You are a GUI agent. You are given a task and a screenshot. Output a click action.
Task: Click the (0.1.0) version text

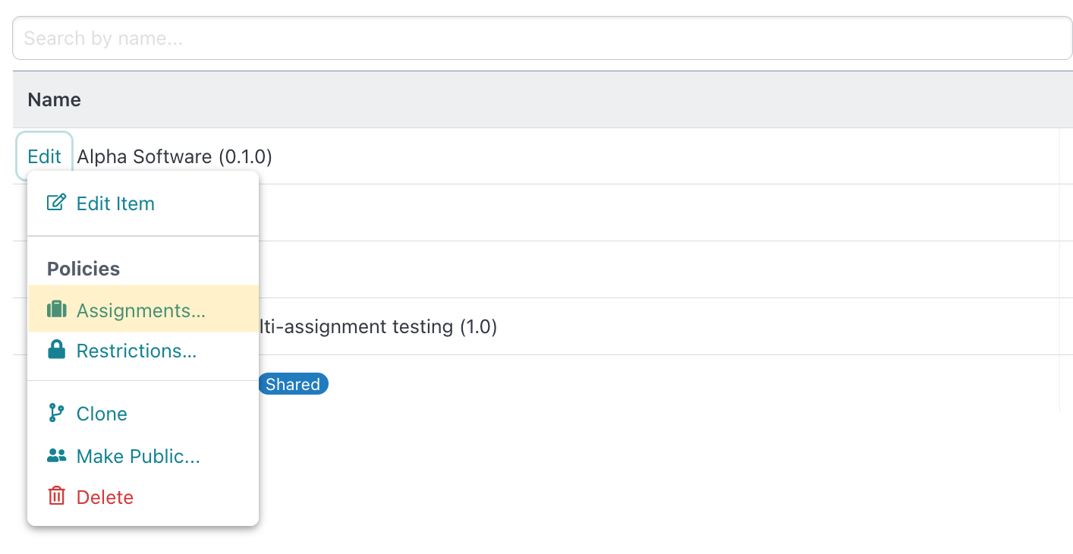pos(245,156)
